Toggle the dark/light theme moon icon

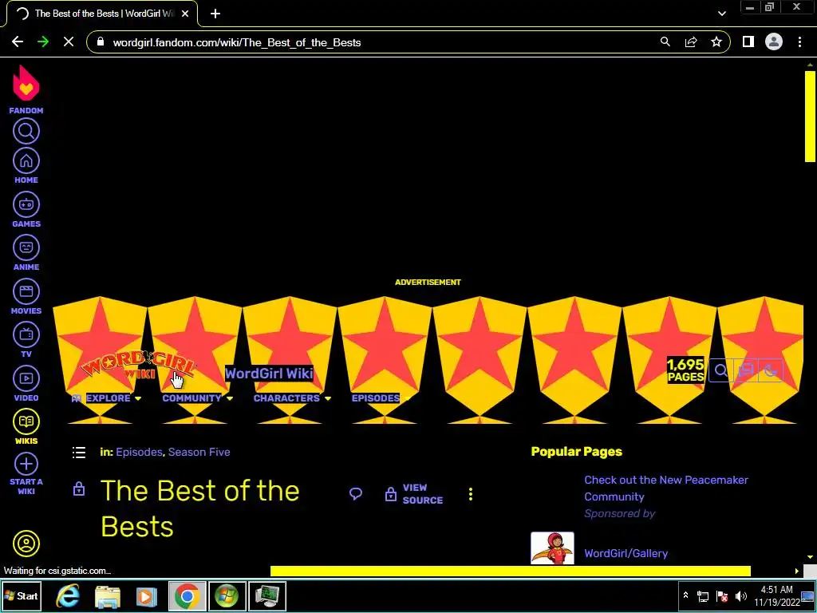click(x=770, y=370)
